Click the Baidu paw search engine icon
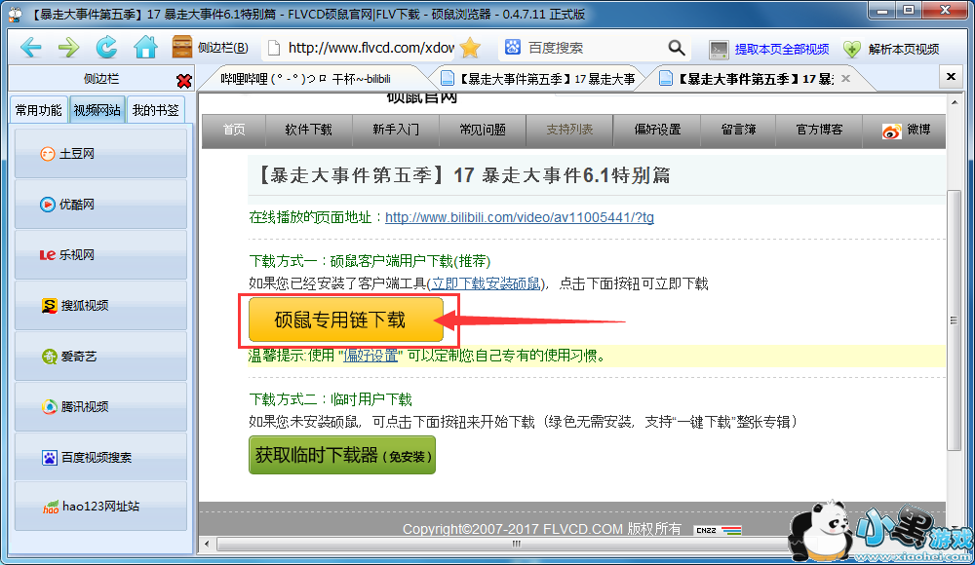This screenshot has width=975, height=565. (513, 47)
